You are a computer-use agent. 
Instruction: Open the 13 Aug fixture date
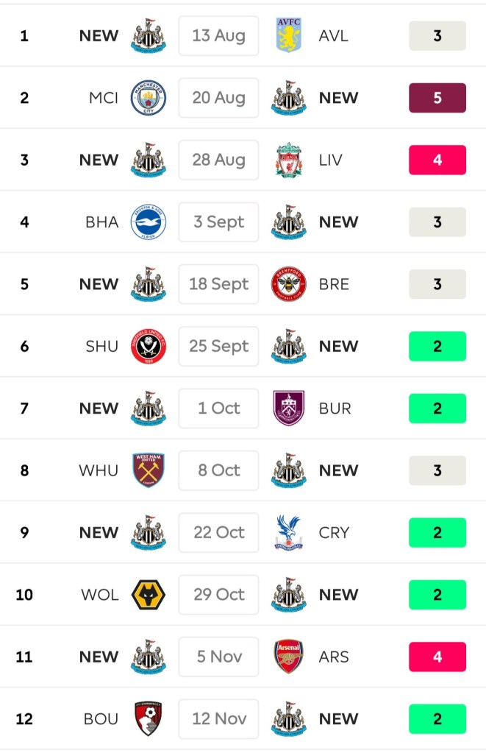coord(218,36)
